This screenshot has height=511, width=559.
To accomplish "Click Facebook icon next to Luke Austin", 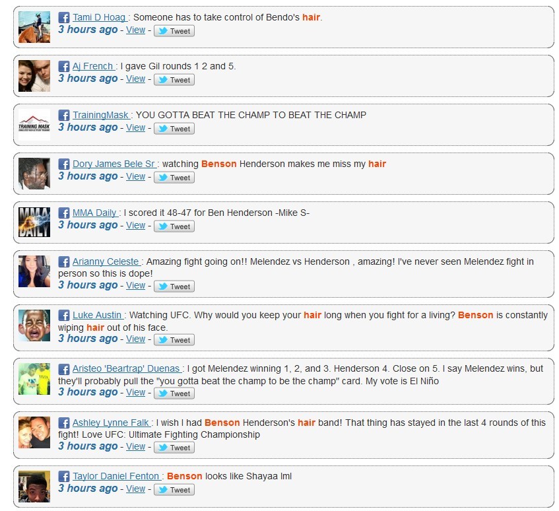I will (64, 316).
